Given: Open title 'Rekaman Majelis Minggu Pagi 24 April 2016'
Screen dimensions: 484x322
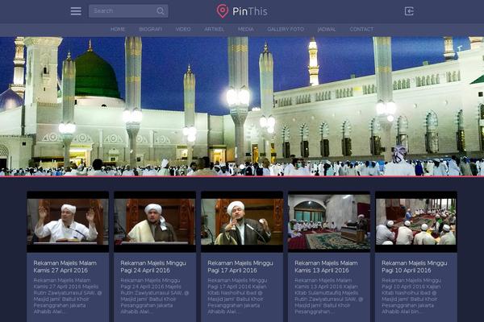Looking at the screenshot, I should pyautogui.click(x=153, y=266).
